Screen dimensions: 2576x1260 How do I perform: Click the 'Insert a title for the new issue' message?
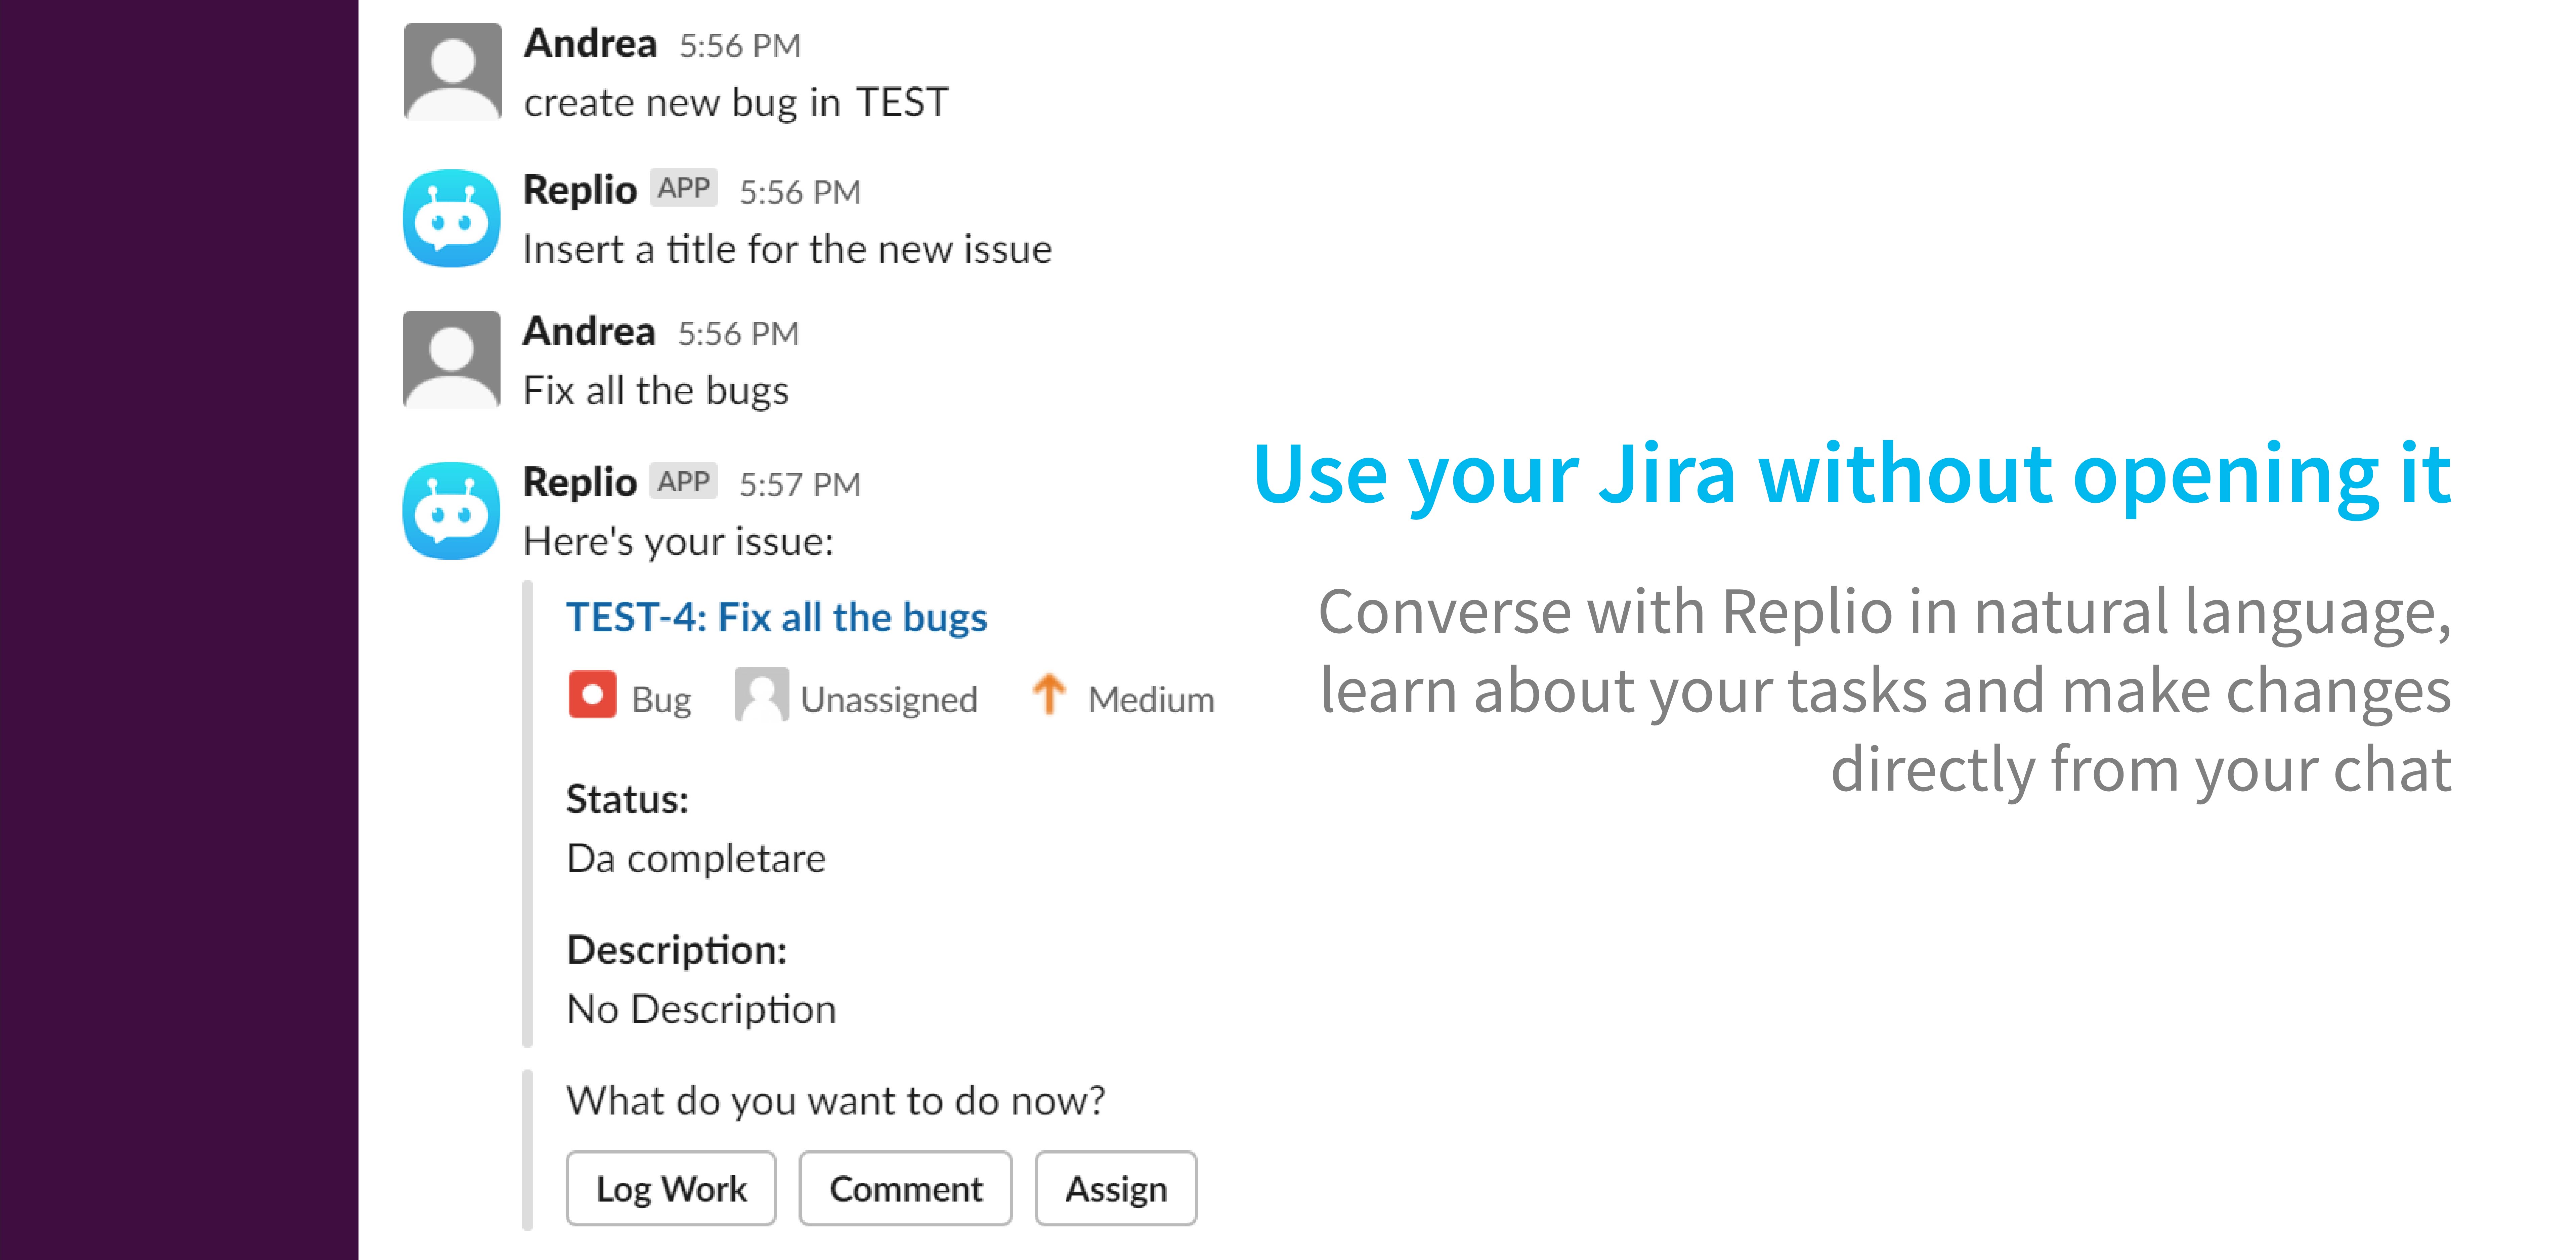[787, 249]
